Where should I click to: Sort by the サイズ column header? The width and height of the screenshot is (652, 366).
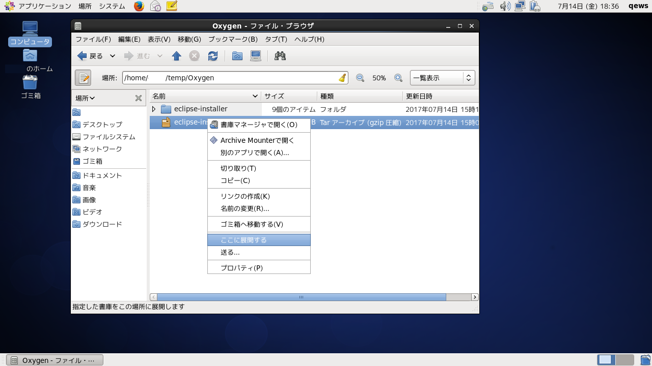[289, 96]
